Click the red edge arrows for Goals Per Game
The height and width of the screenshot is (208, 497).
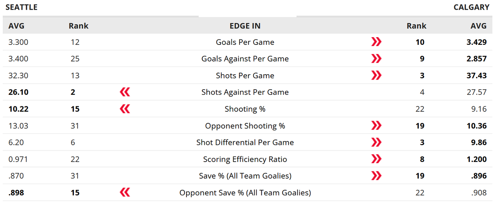[x=376, y=42]
